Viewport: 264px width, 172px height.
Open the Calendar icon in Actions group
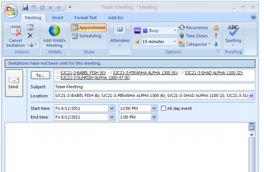(30, 28)
